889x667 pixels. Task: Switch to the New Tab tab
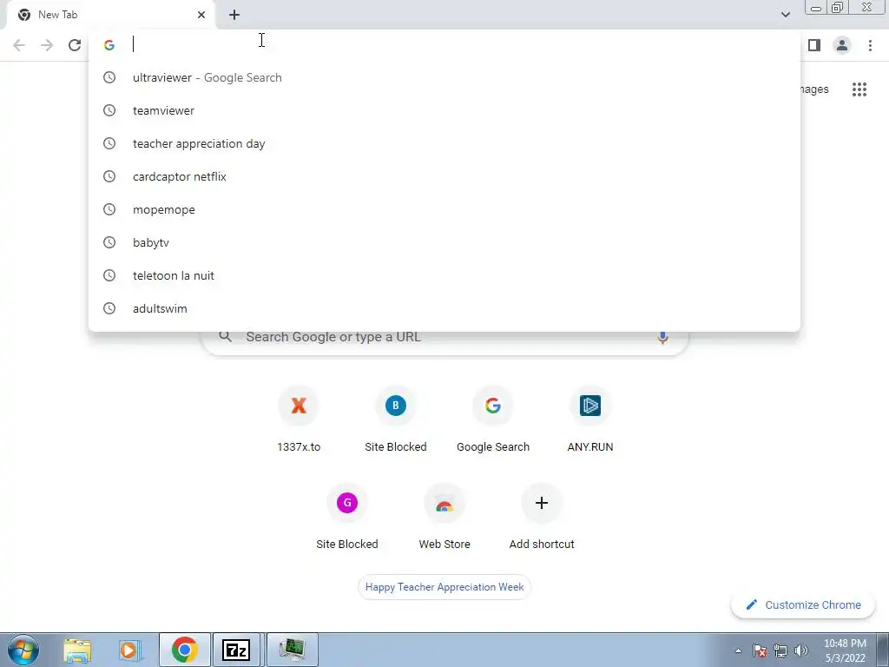[x=110, y=15]
